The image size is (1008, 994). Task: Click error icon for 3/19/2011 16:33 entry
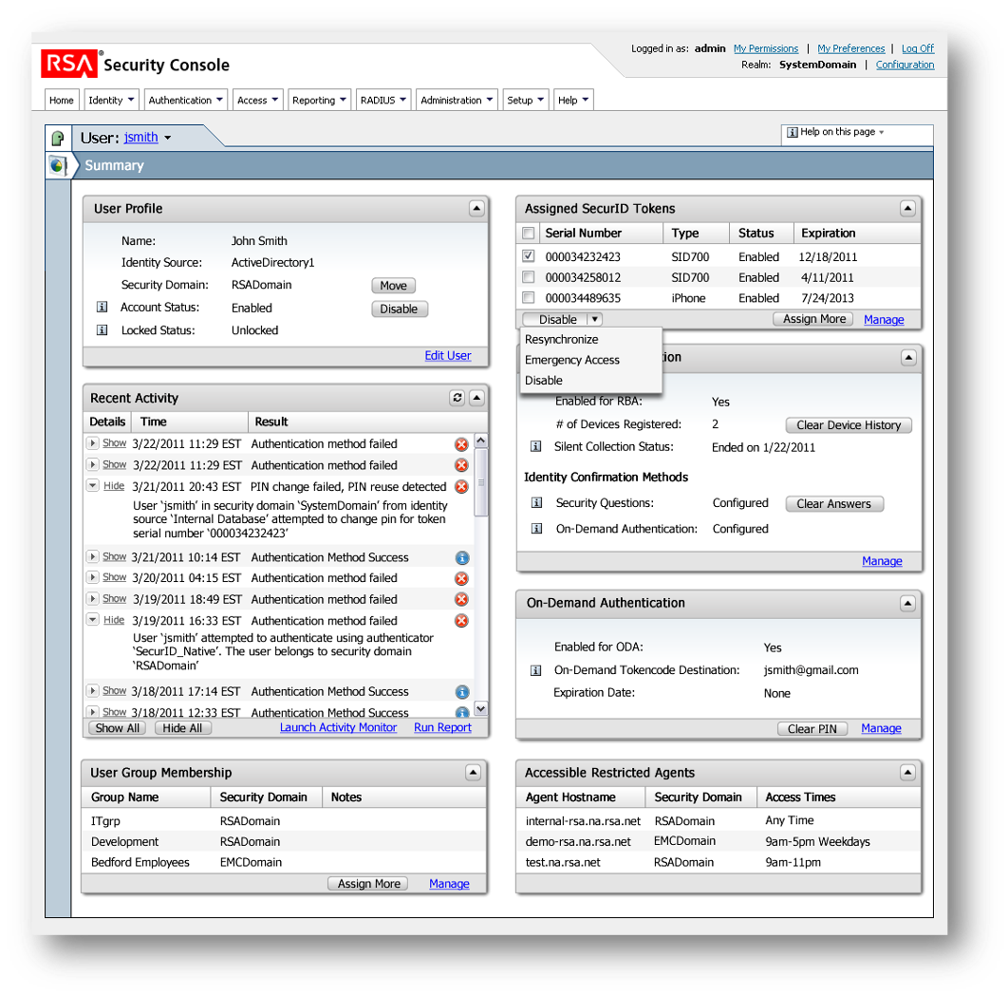click(461, 621)
